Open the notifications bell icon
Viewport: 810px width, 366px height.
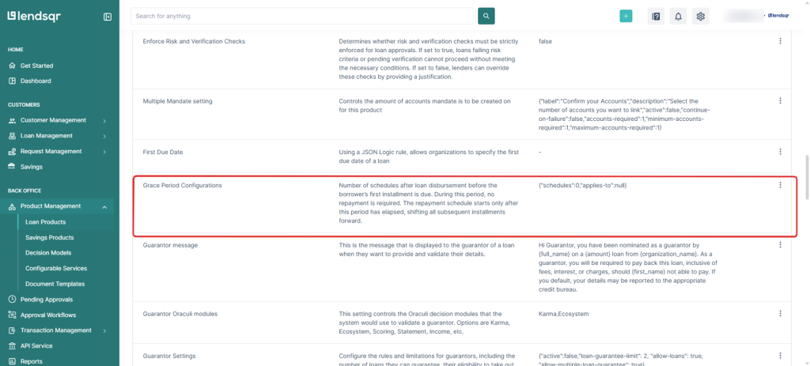coord(678,16)
